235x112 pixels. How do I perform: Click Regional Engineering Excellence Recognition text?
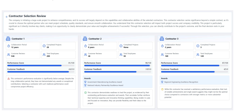pyautogui.click(x=181, y=82)
